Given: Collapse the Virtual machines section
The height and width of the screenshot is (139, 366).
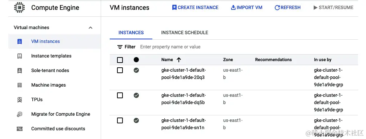Looking at the screenshot, I should click(91, 28).
